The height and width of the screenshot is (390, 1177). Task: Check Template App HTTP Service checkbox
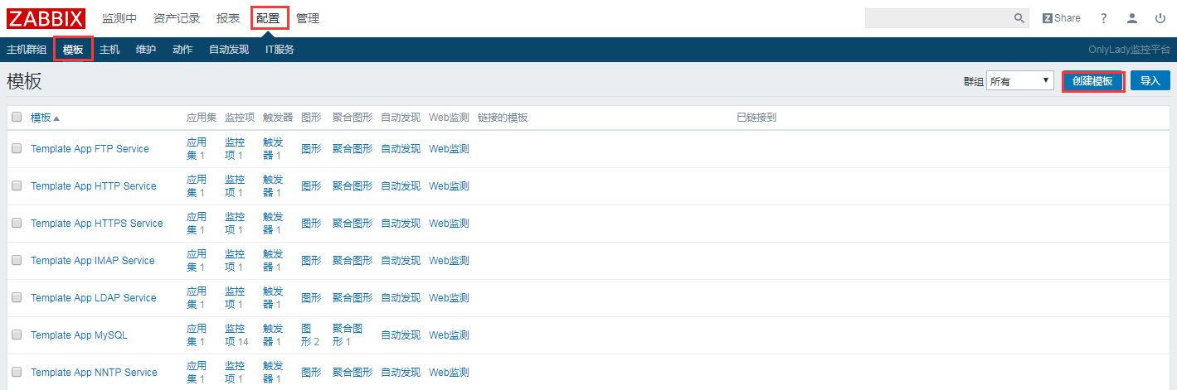coord(17,186)
